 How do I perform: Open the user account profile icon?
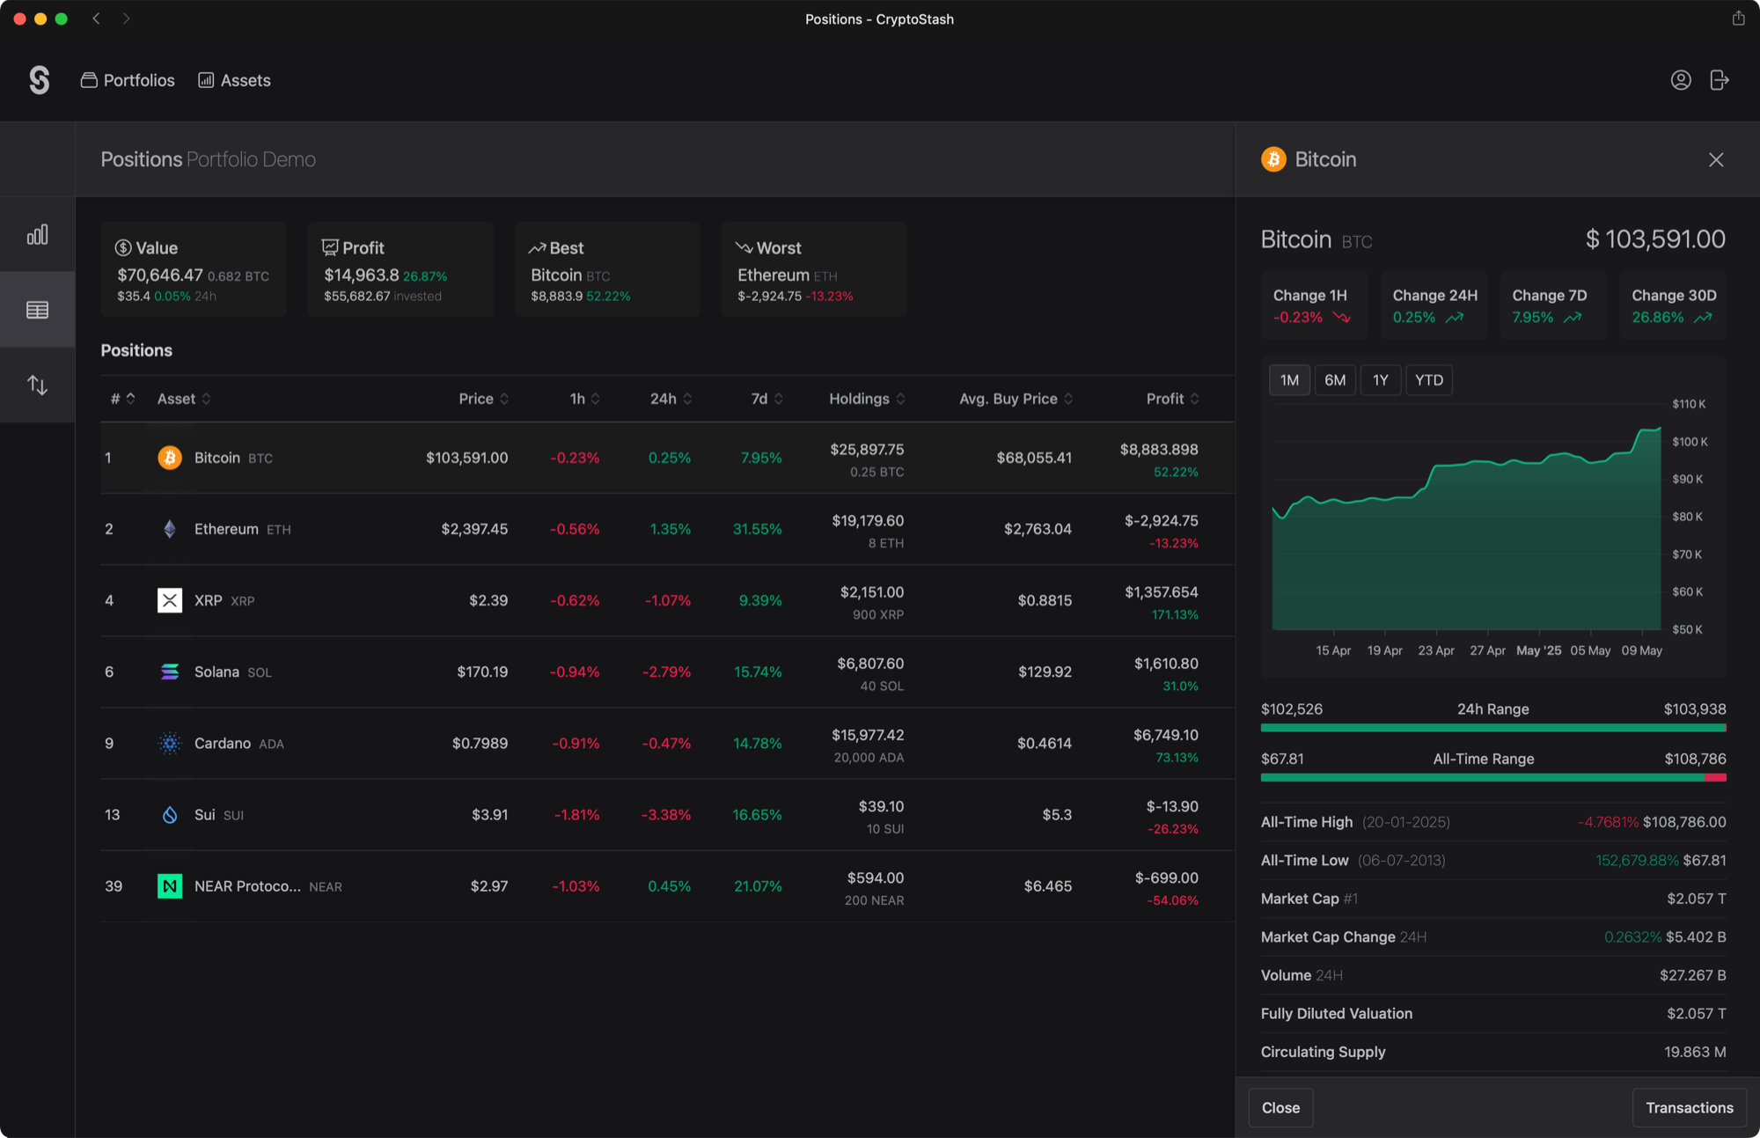coord(1680,80)
